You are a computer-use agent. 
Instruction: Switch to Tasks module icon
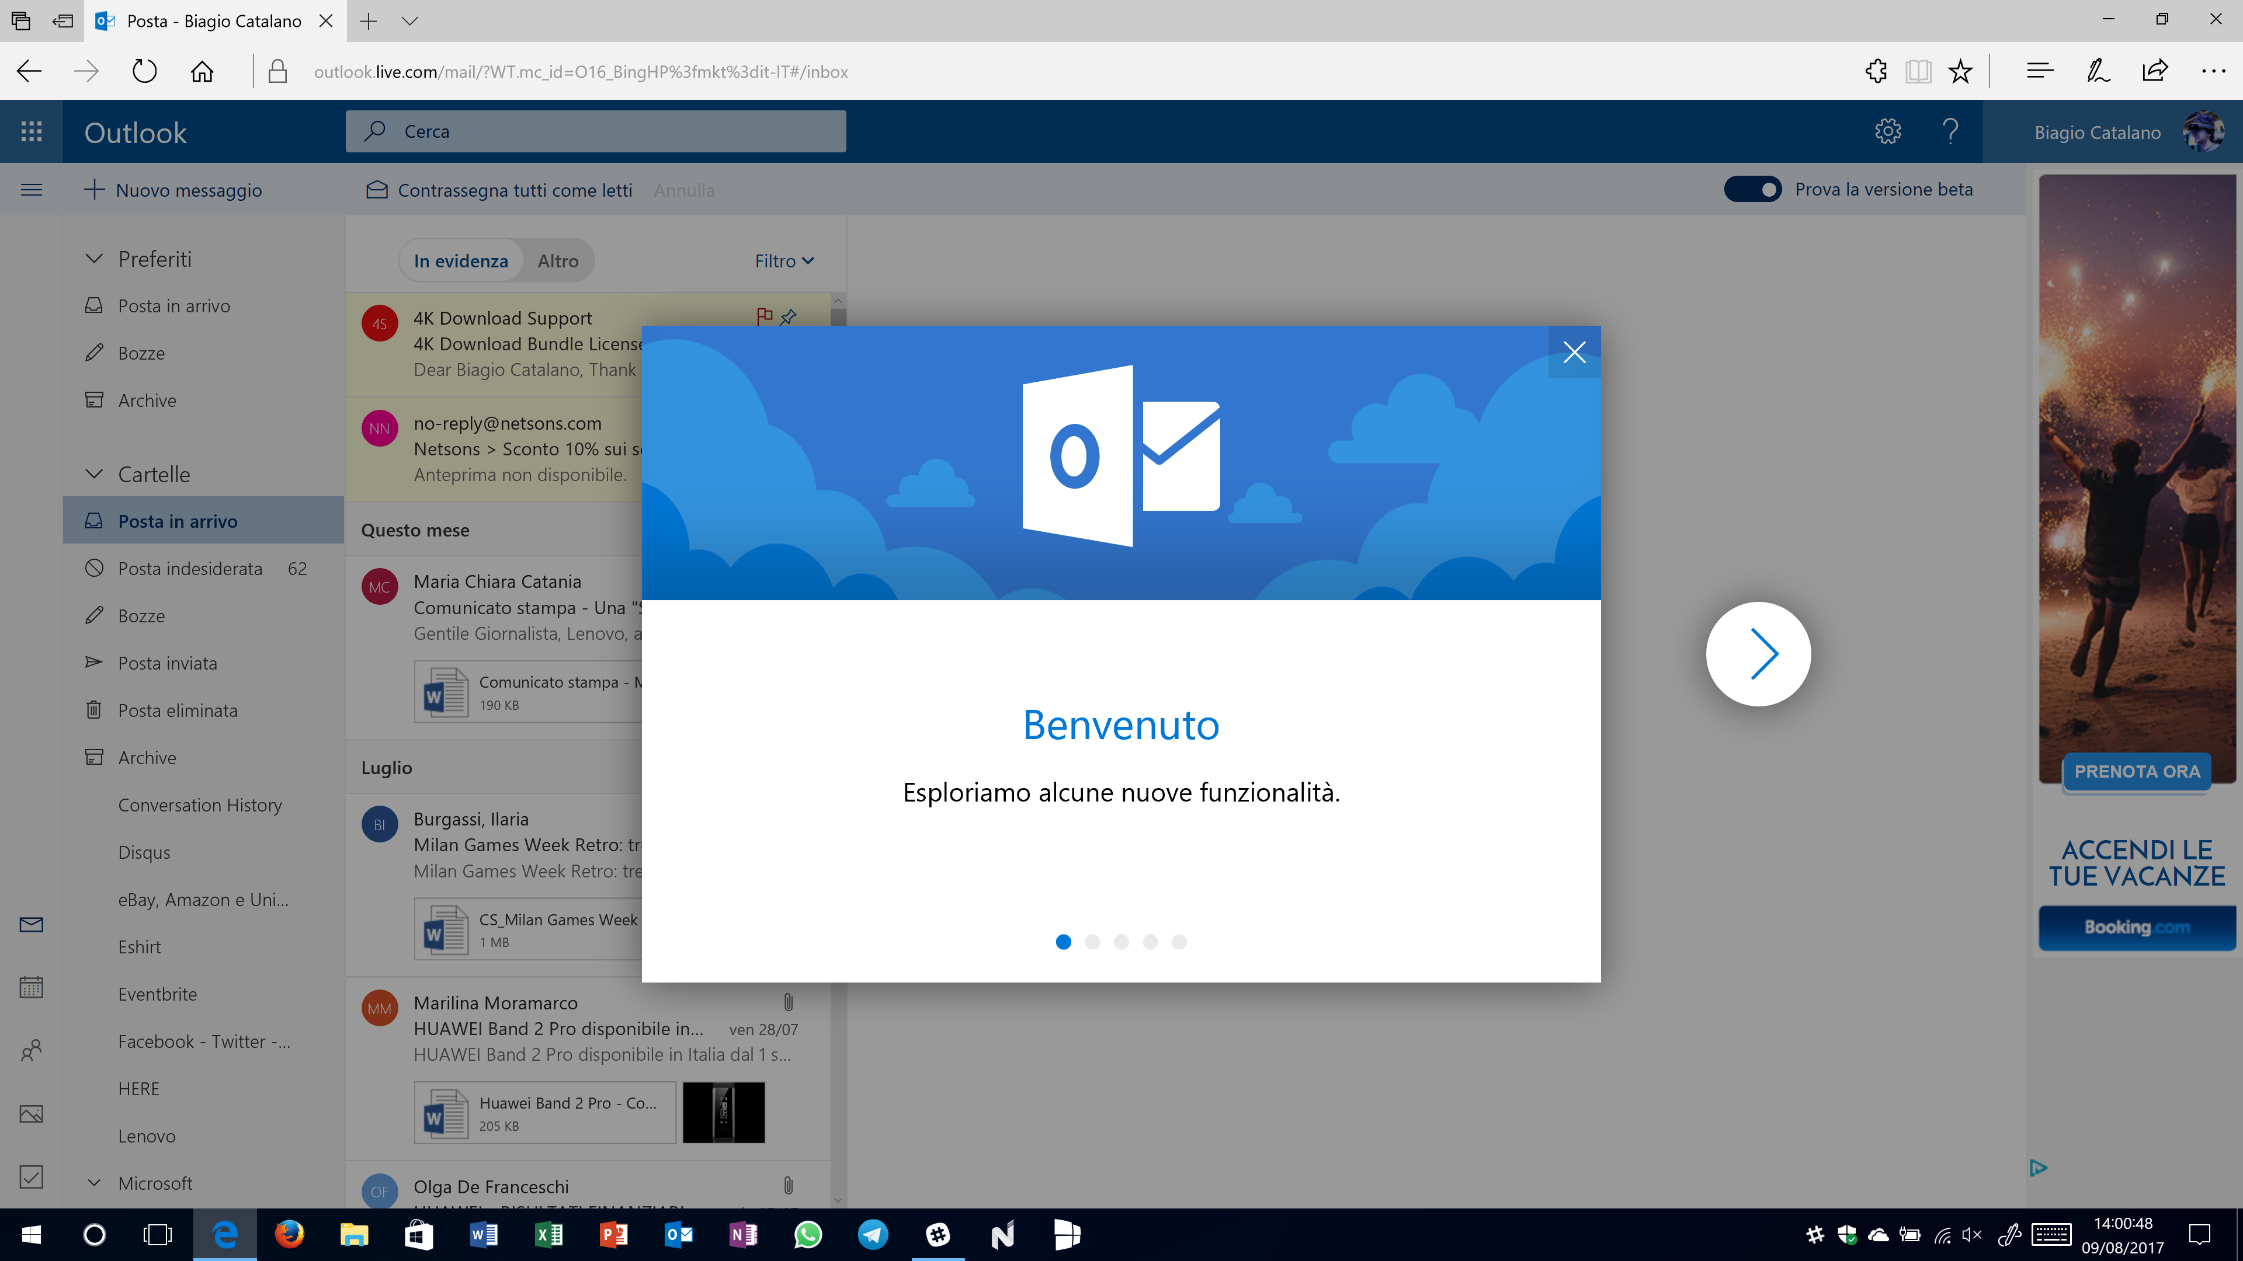[32, 1176]
